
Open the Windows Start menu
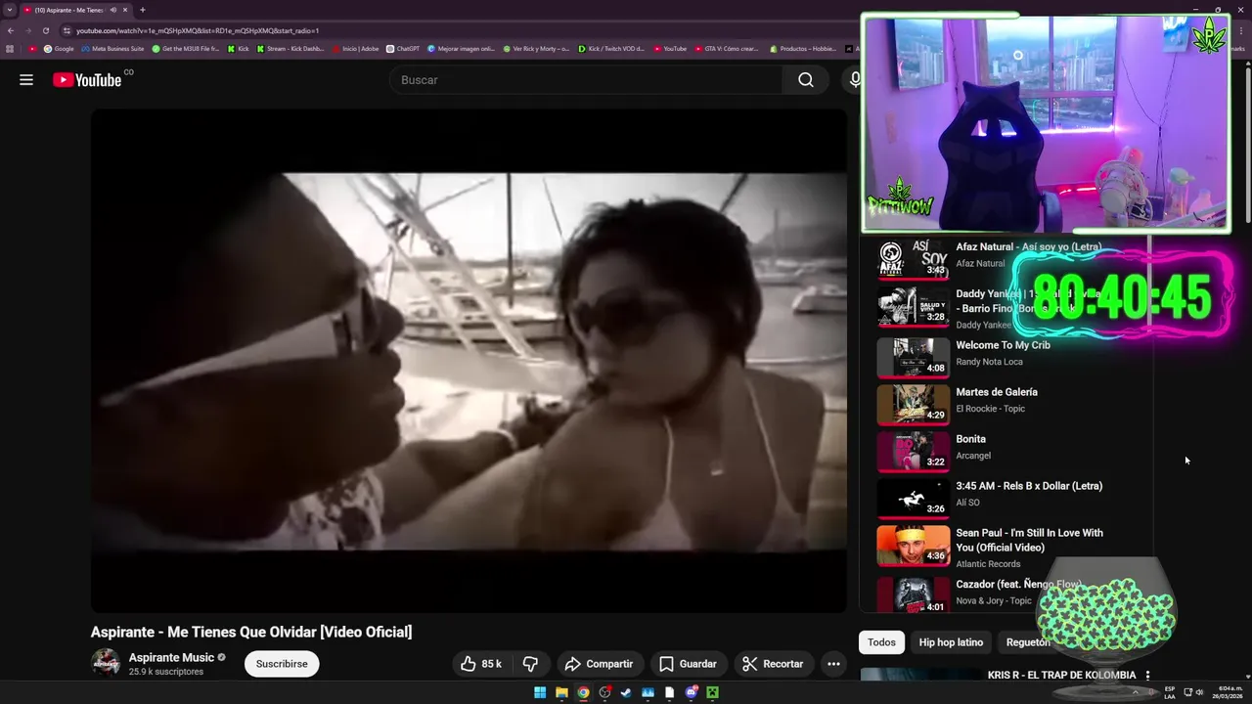[540, 692]
